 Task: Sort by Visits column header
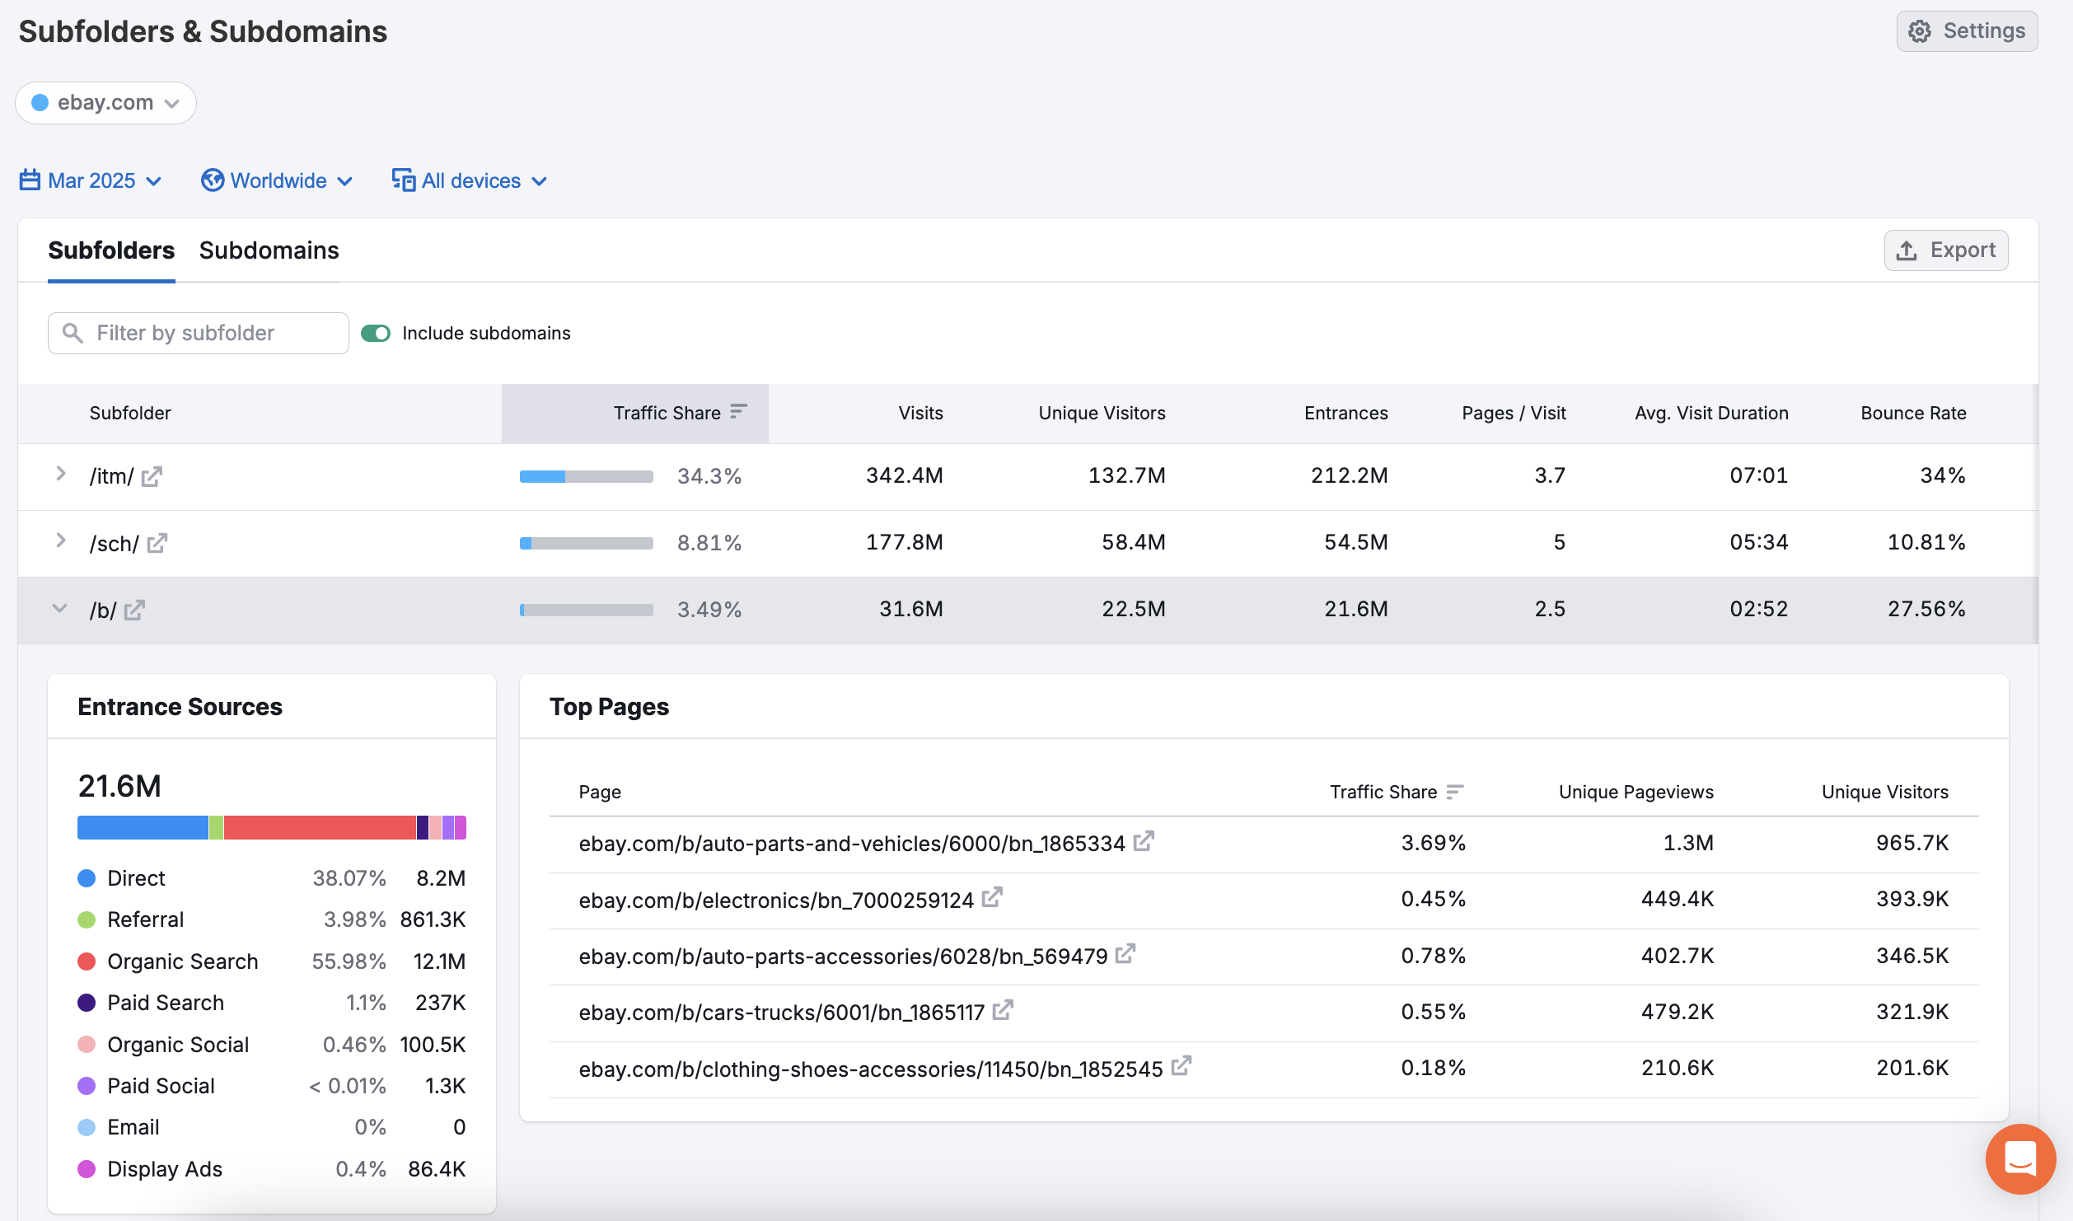[920, 413]
